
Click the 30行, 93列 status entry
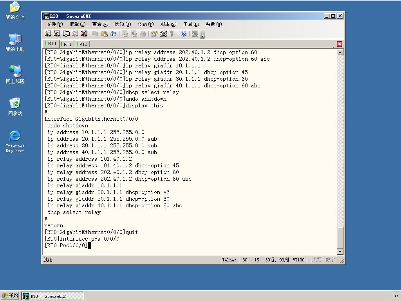point(277,260)
